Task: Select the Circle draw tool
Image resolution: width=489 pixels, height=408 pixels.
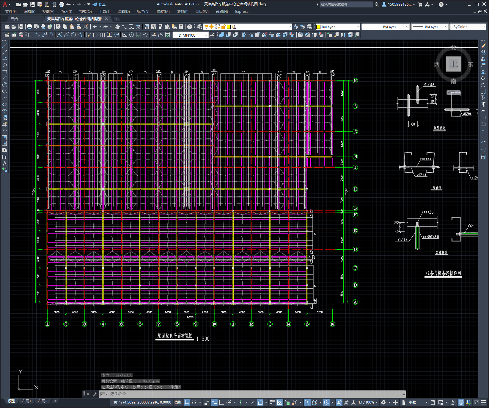Action: pyautogui.click(x=5, y=85)
